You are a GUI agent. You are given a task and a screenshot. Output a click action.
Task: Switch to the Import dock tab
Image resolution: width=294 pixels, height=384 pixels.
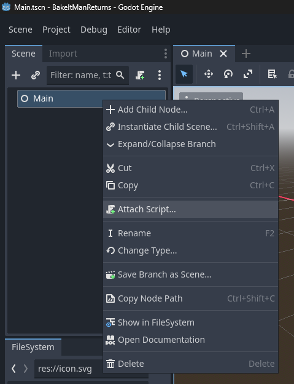[x=63, y=54]
